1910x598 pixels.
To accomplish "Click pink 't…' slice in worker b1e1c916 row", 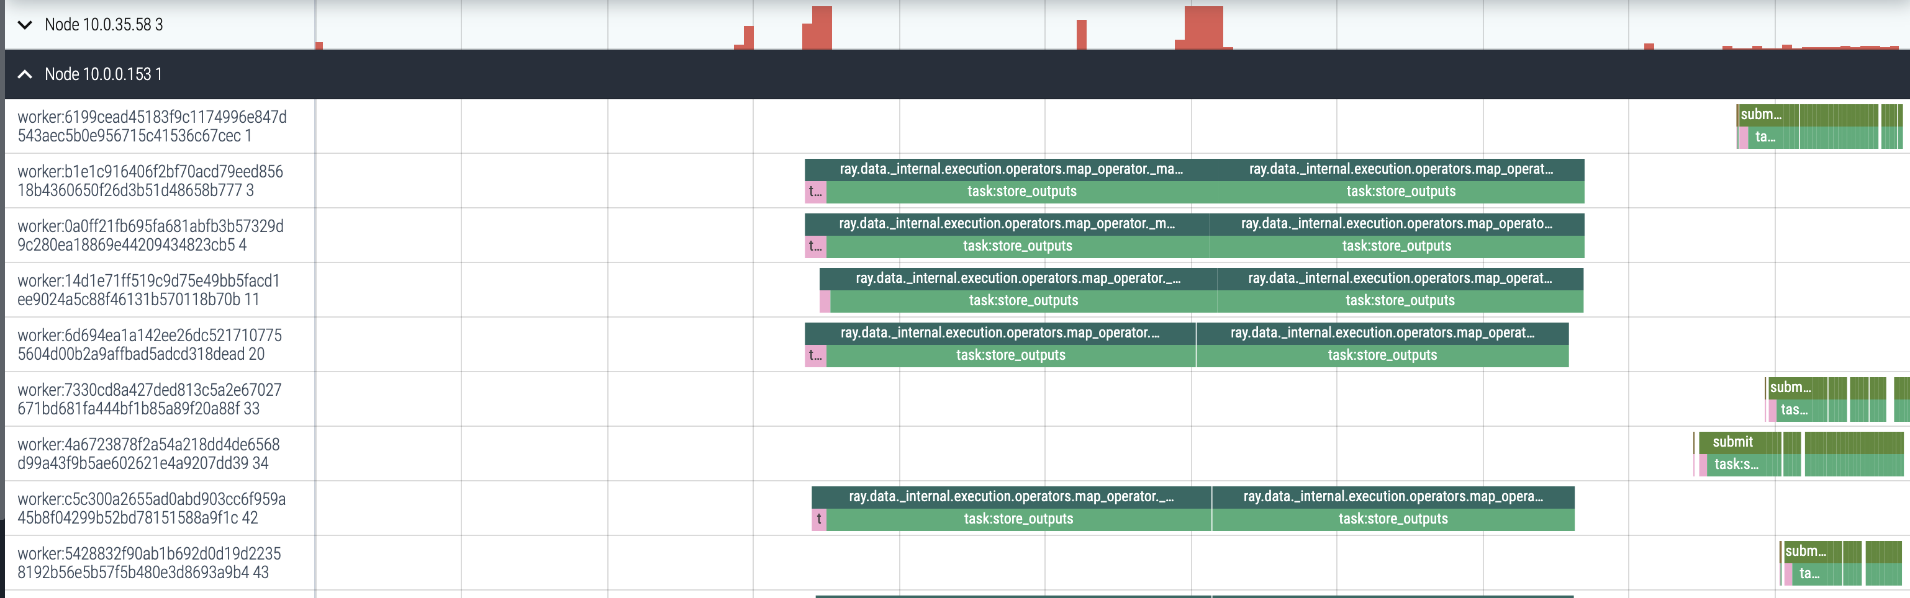I will [x=816, y=192].
